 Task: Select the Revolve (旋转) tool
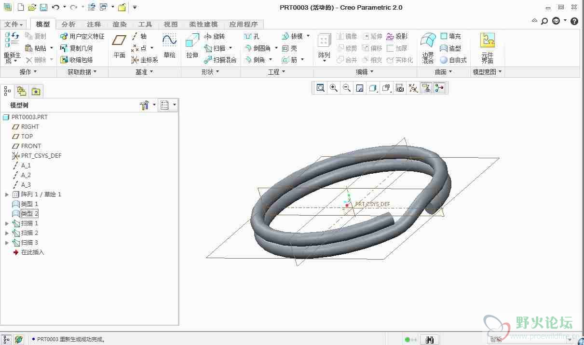(214, 36)
